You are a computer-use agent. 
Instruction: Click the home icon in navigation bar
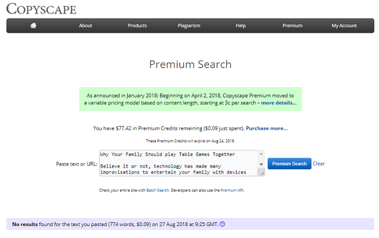click(34, 25)
